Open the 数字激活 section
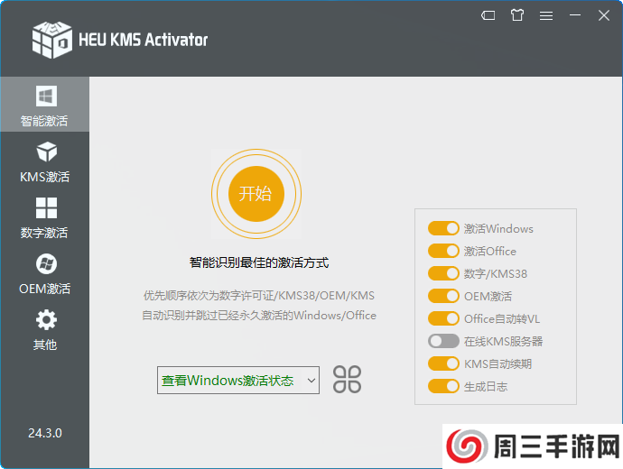623x469 pixels. pyautogui.click(x=45, y=217)
